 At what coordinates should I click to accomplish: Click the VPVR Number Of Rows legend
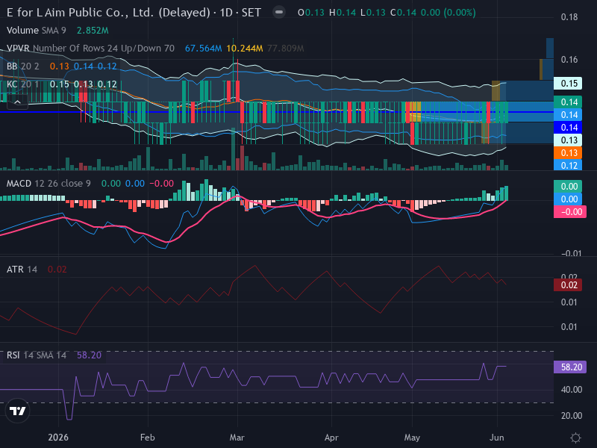tap(90, 49)
